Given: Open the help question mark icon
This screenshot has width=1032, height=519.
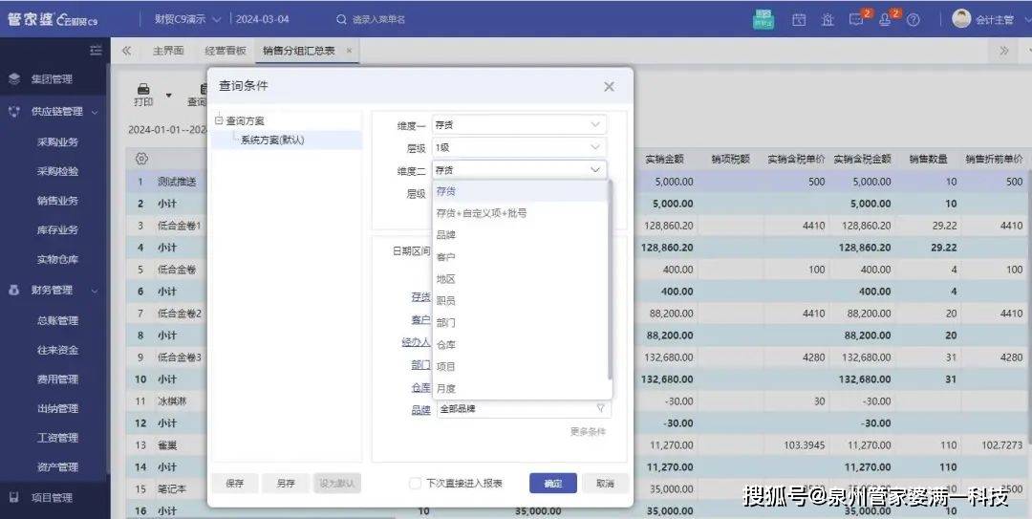Looking at the screenshot, I should [913, 20].
